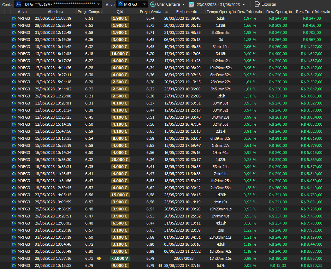Click the 16.000 C quantity badge
Screen dimensions: 331x269
120,54
